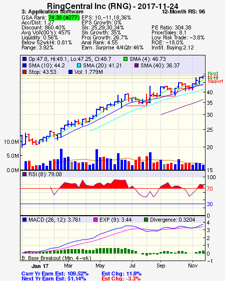Click the 'PE Ratio: 304.38' value
Screen dimensions: 225x281
click(171, 27)
